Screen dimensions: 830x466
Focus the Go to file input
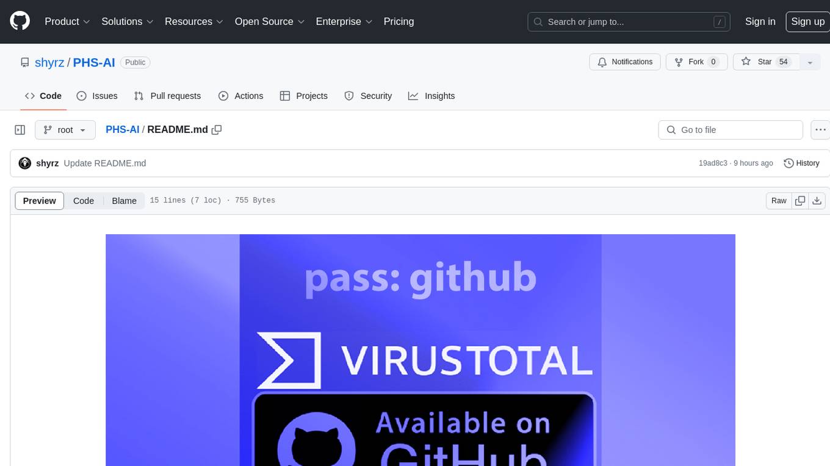[x=731, y=130]
